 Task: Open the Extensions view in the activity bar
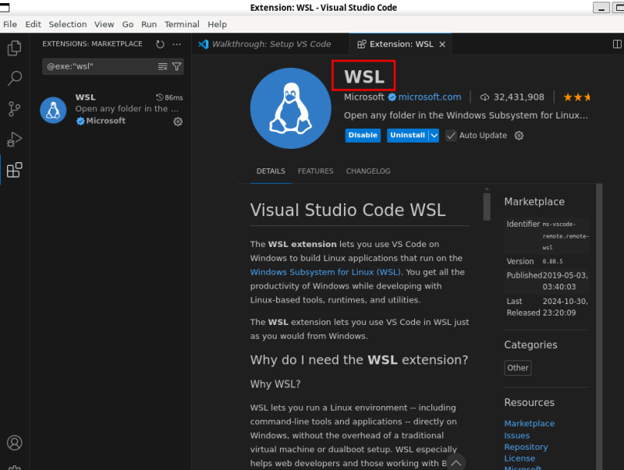14,169
